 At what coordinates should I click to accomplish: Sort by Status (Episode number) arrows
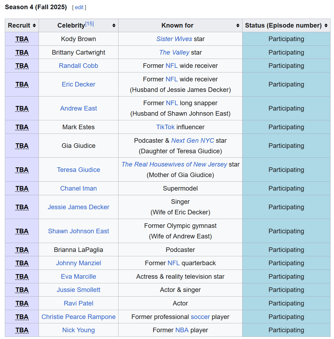click(x=326, y=25)
